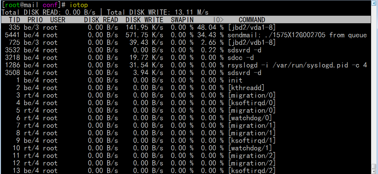Click the [kthreadd] process entry
Screen dimensions: 378x174
246,88
